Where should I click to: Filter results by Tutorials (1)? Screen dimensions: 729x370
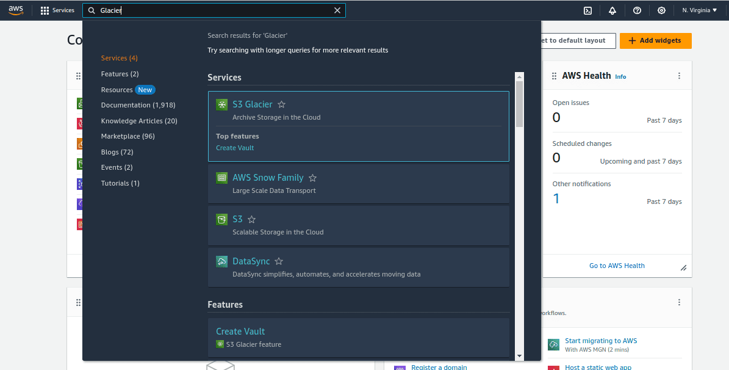click(120, 183)
